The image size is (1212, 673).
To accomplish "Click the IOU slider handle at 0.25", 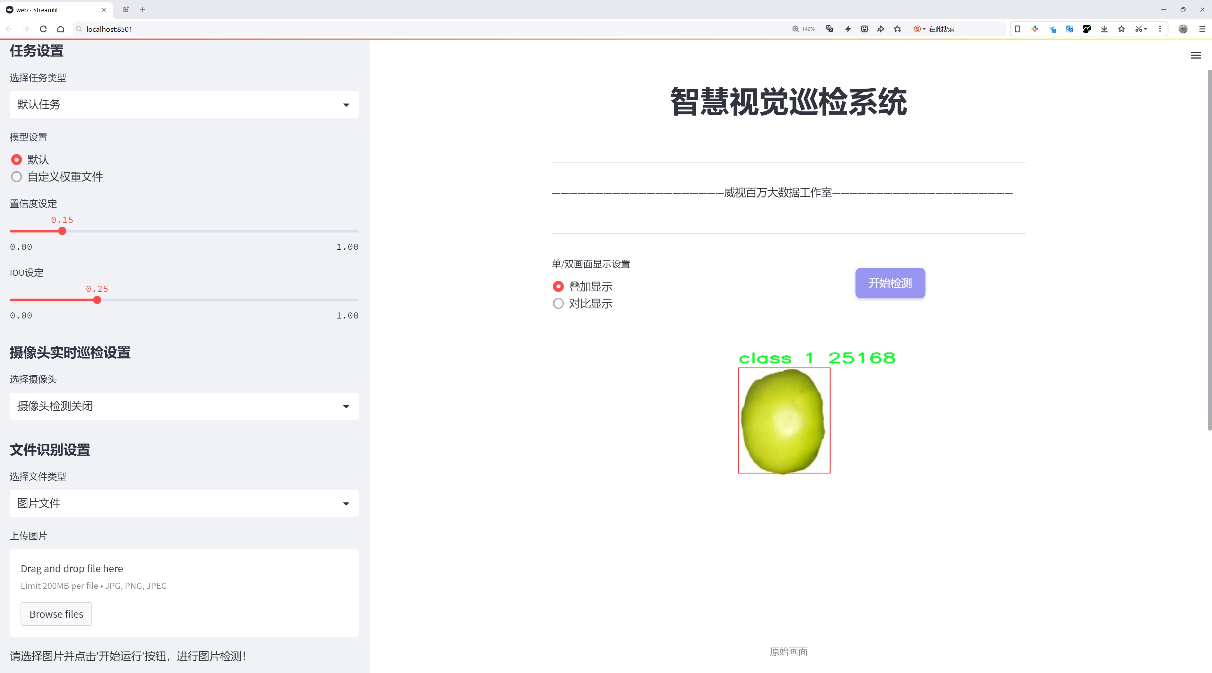I will [x=97, y=300].
